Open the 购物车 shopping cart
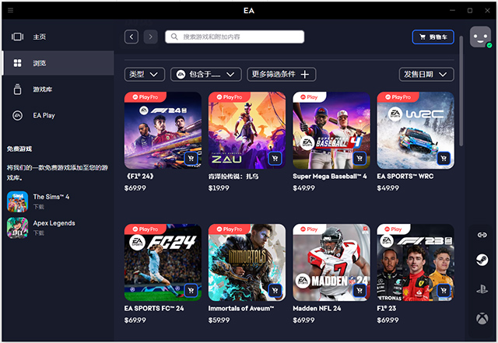 [x=433, y=37]
